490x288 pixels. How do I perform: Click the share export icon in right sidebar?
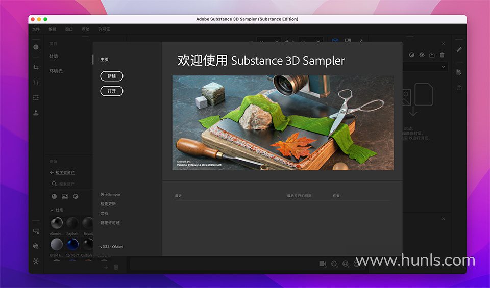tap(459, 87)
